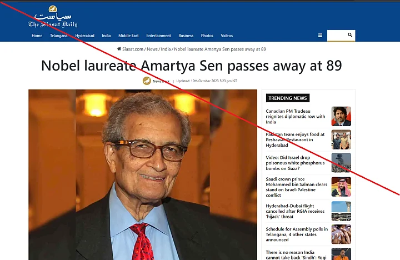Open the Telangana menu item
The height and width of the screenshot is (260, 400).
pos(59,36)
